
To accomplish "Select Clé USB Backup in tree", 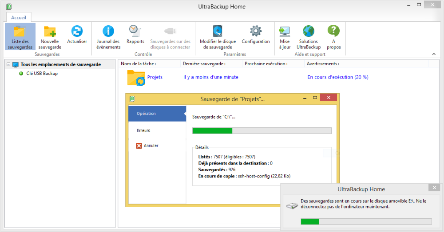I will coord(42,74).
